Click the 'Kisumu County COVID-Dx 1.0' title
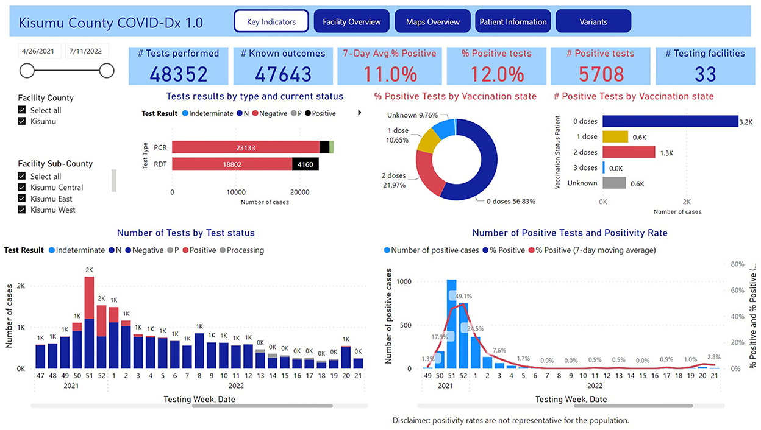 (111, 23)
